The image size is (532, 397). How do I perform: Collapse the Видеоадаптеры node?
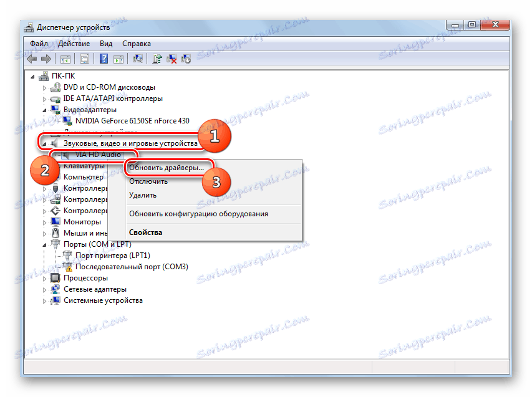44,110
